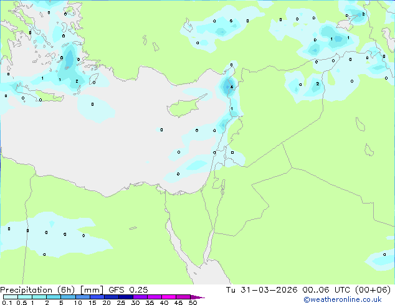Click the "0.1" legend scale label

click(x=7, y=303)
